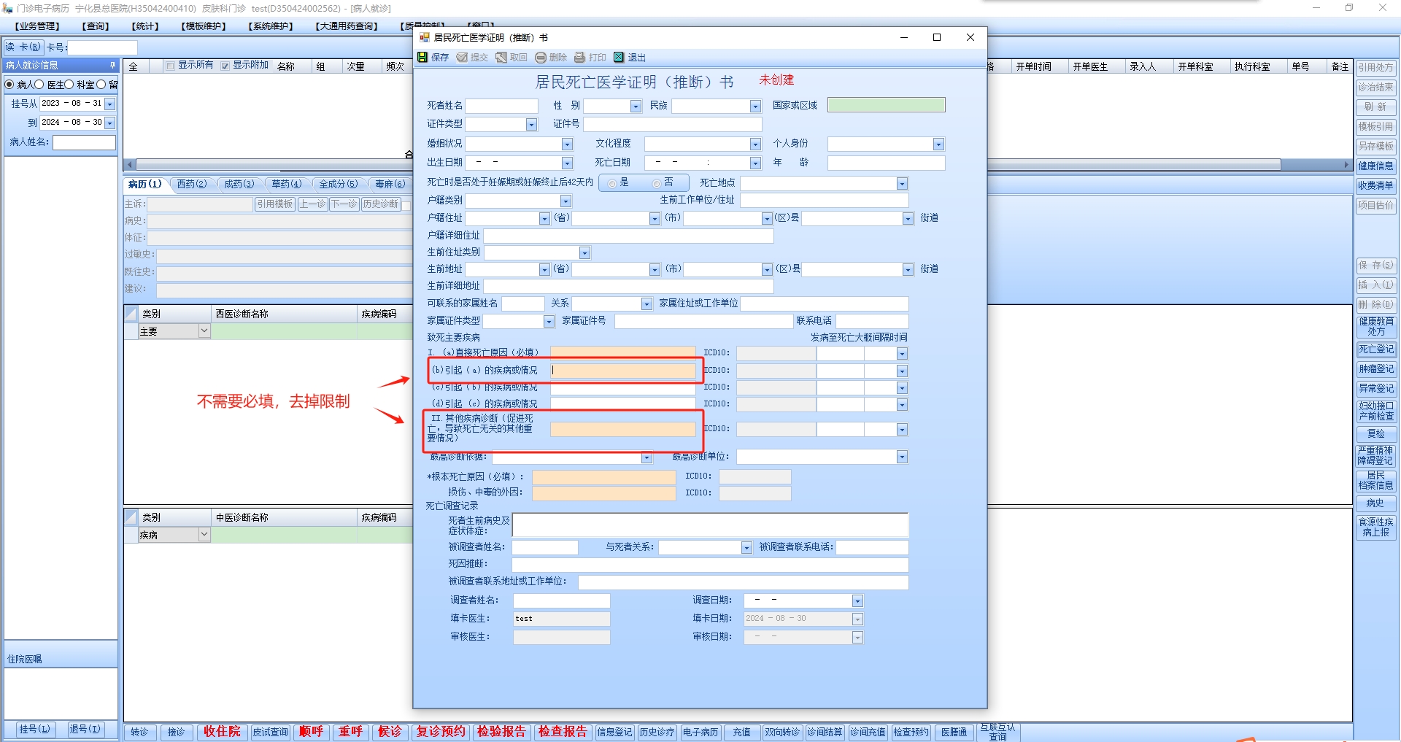Open the 大通用药查询 menu
1401x742 pixels.
pyautogui.click(x=347, y=26)
